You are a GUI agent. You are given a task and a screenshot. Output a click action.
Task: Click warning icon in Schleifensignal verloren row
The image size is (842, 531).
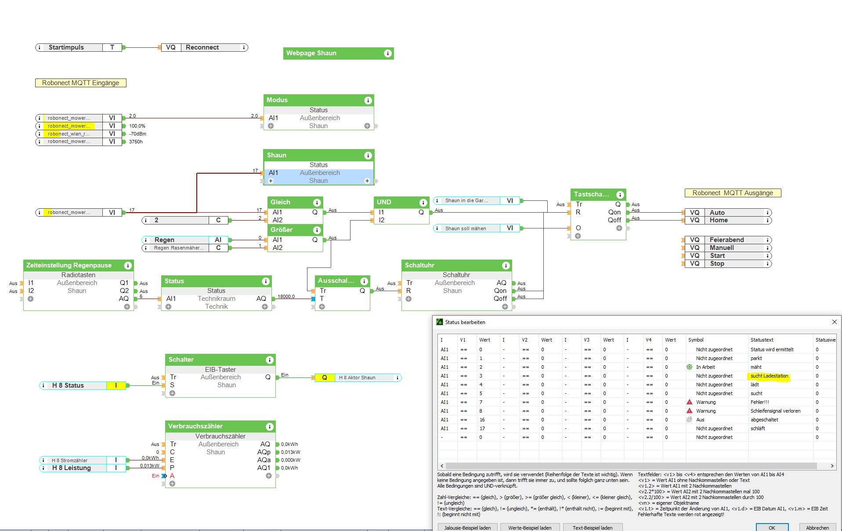(690, 411)
